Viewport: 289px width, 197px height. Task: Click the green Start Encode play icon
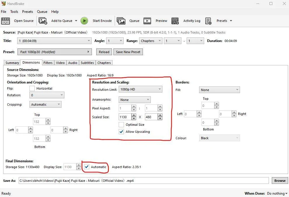84,21
